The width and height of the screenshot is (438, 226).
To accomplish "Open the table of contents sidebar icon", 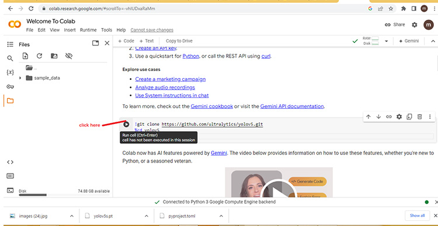I will (10, 44).
